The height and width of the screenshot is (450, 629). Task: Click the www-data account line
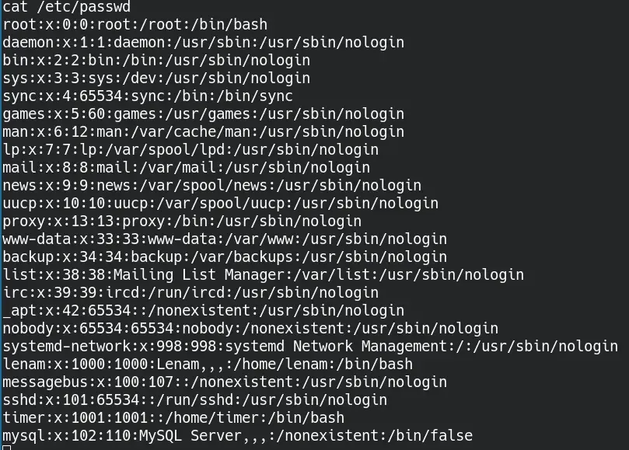click(225, 239)
